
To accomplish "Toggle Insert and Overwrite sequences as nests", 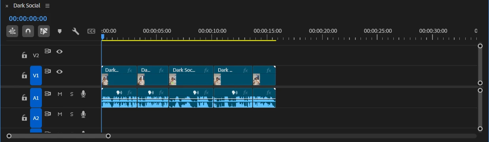I will tap(12, 31).
